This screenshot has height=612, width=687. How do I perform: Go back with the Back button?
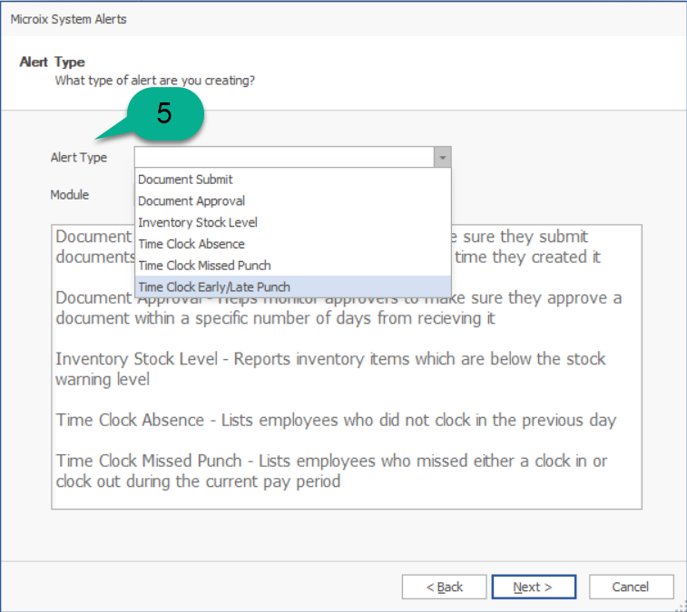tap(444, 588)
